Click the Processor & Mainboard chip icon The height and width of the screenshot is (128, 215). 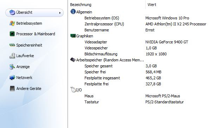(12, 34)
